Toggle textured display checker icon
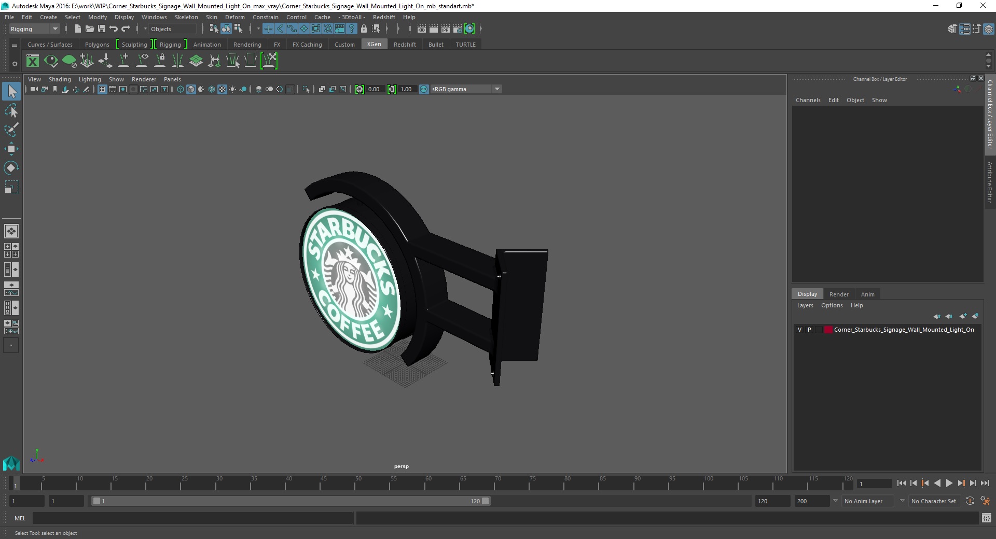 click(x=222, y=89)
